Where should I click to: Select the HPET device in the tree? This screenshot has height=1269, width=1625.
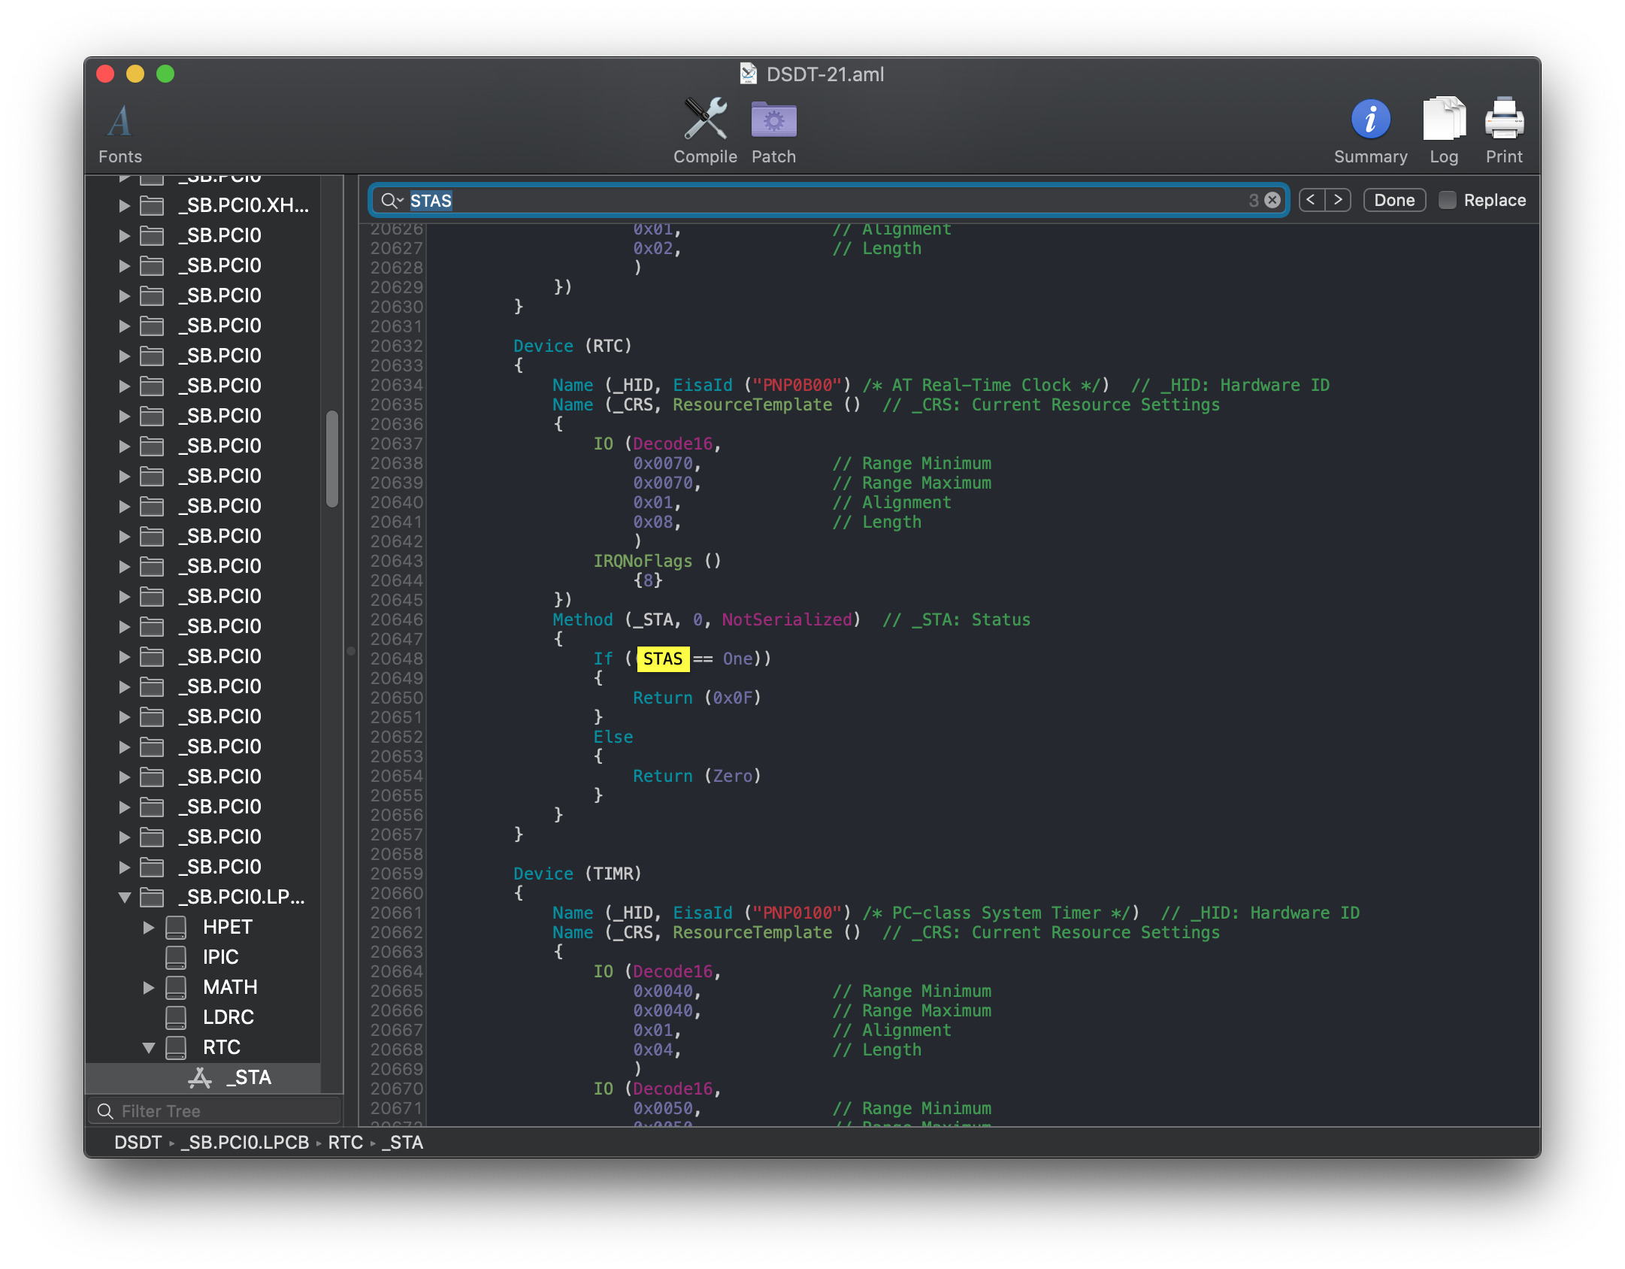click(x=227, y=927)
